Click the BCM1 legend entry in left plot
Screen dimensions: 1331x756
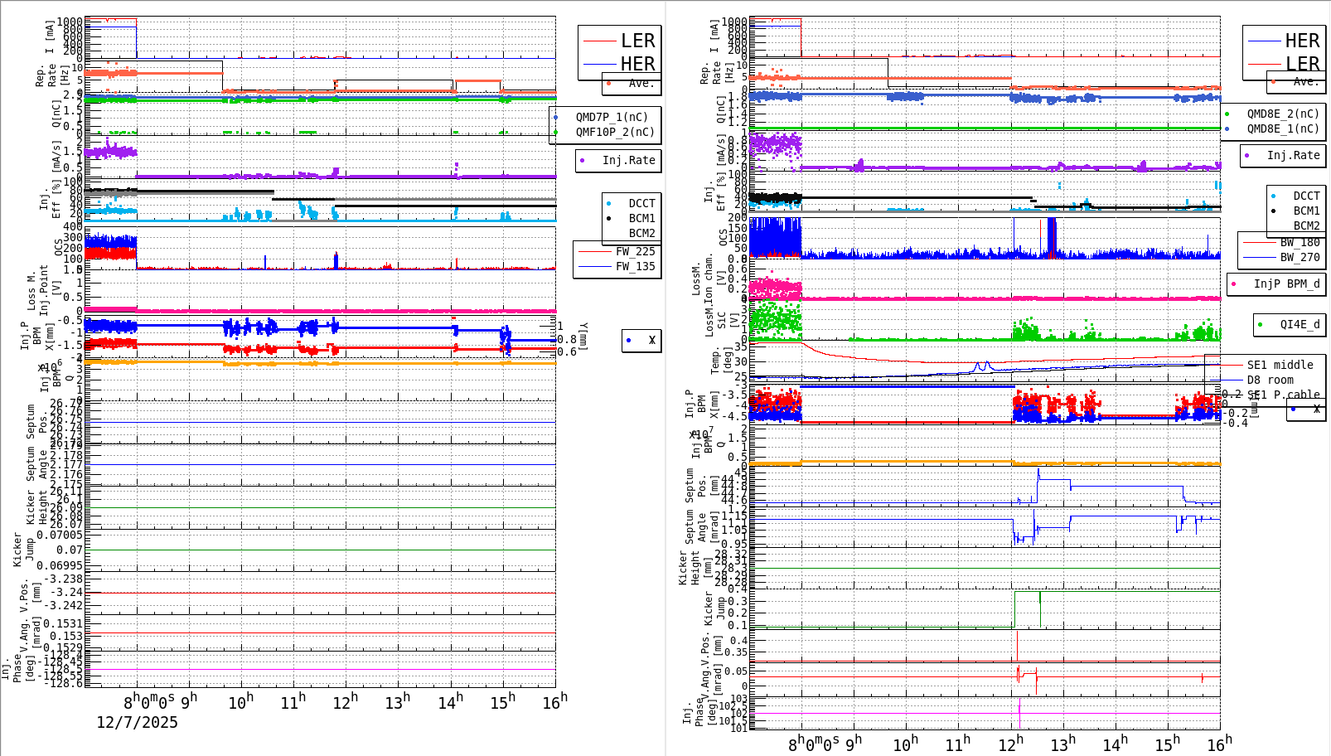[642, 218]
